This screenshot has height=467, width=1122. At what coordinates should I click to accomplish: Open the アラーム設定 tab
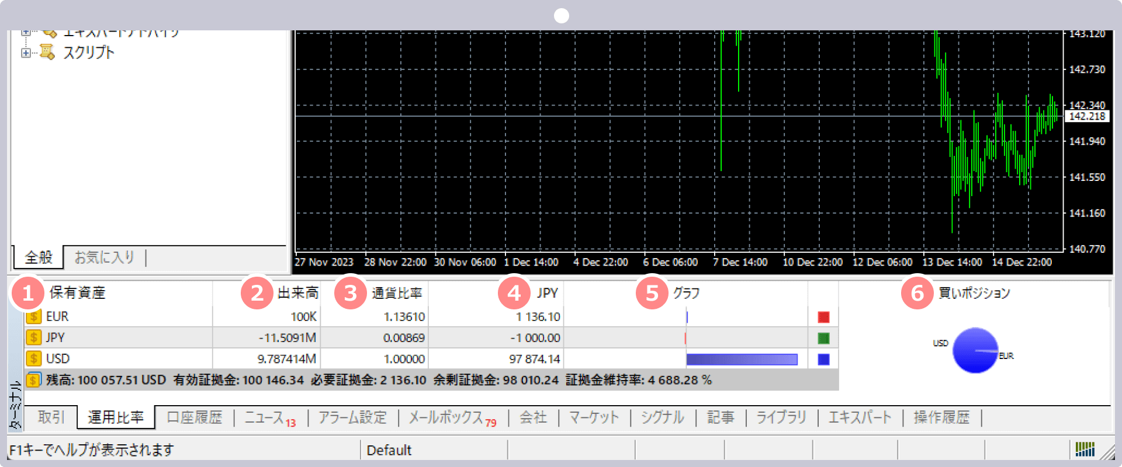click(353, 417)
